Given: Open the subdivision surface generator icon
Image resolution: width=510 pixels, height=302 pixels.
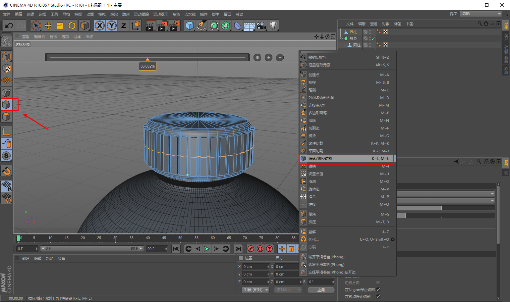Looking at the screenshot, I should (x=214, y=25).
